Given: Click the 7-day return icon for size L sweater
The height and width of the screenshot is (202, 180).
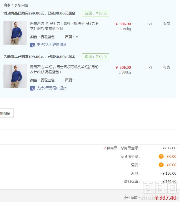Looking at the screenshot, I should point(33,88).
